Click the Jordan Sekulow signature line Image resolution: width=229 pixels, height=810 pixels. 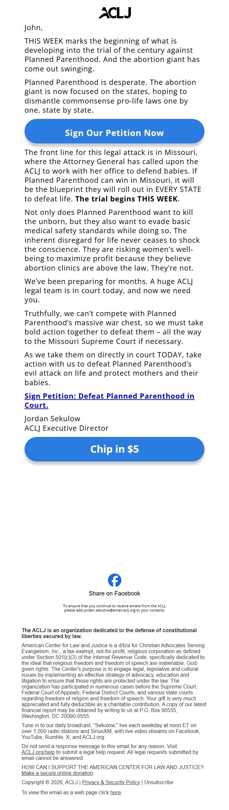click(52, 418)
